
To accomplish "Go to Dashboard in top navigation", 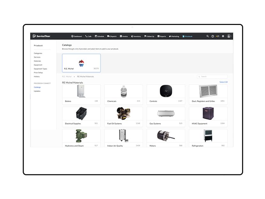I will point(77,36).
